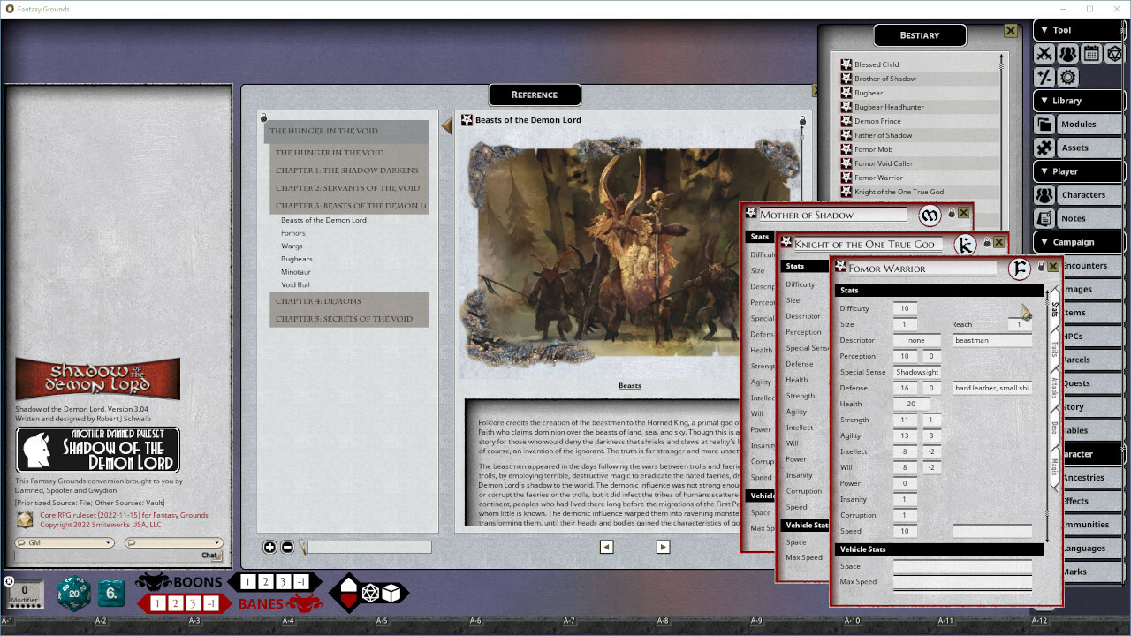The height and width of the screenshot is (636, 1131).
Task: Open the Combat Tracker crossed-swords tool
Action: pos(1044,54)
